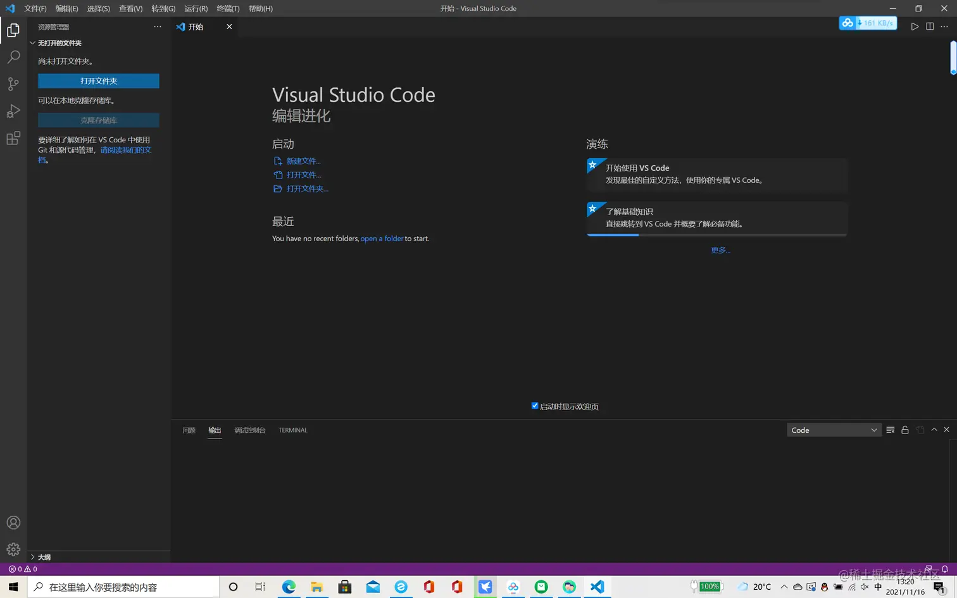Open the Extensions view
This screenshot has width=957, height=598.
click(x=13, y=139)
